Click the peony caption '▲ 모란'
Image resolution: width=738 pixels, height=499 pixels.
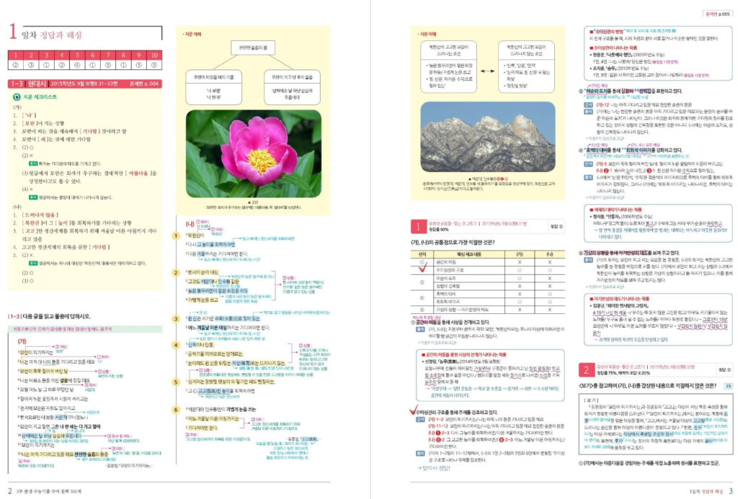[x=253, y=202]
